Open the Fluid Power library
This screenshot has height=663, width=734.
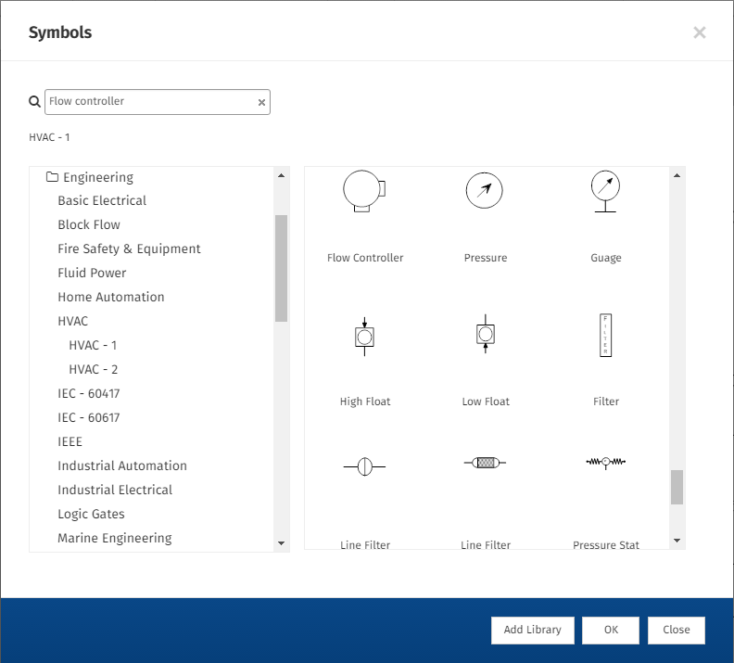point(92,273)
